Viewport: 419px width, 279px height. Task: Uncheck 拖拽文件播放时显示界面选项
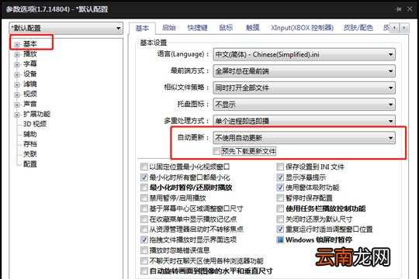pos(144,239)
